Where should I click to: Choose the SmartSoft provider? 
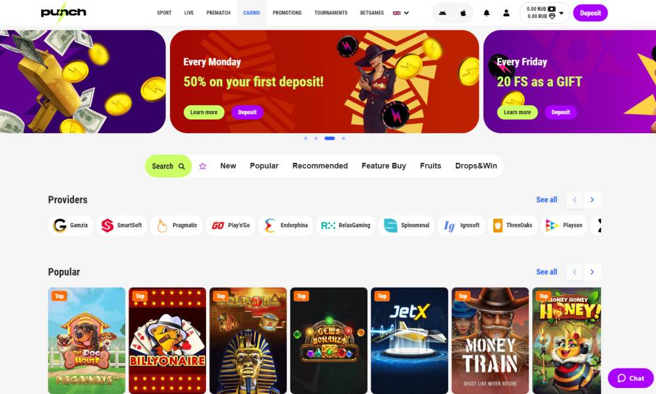[x=122, y=225]
